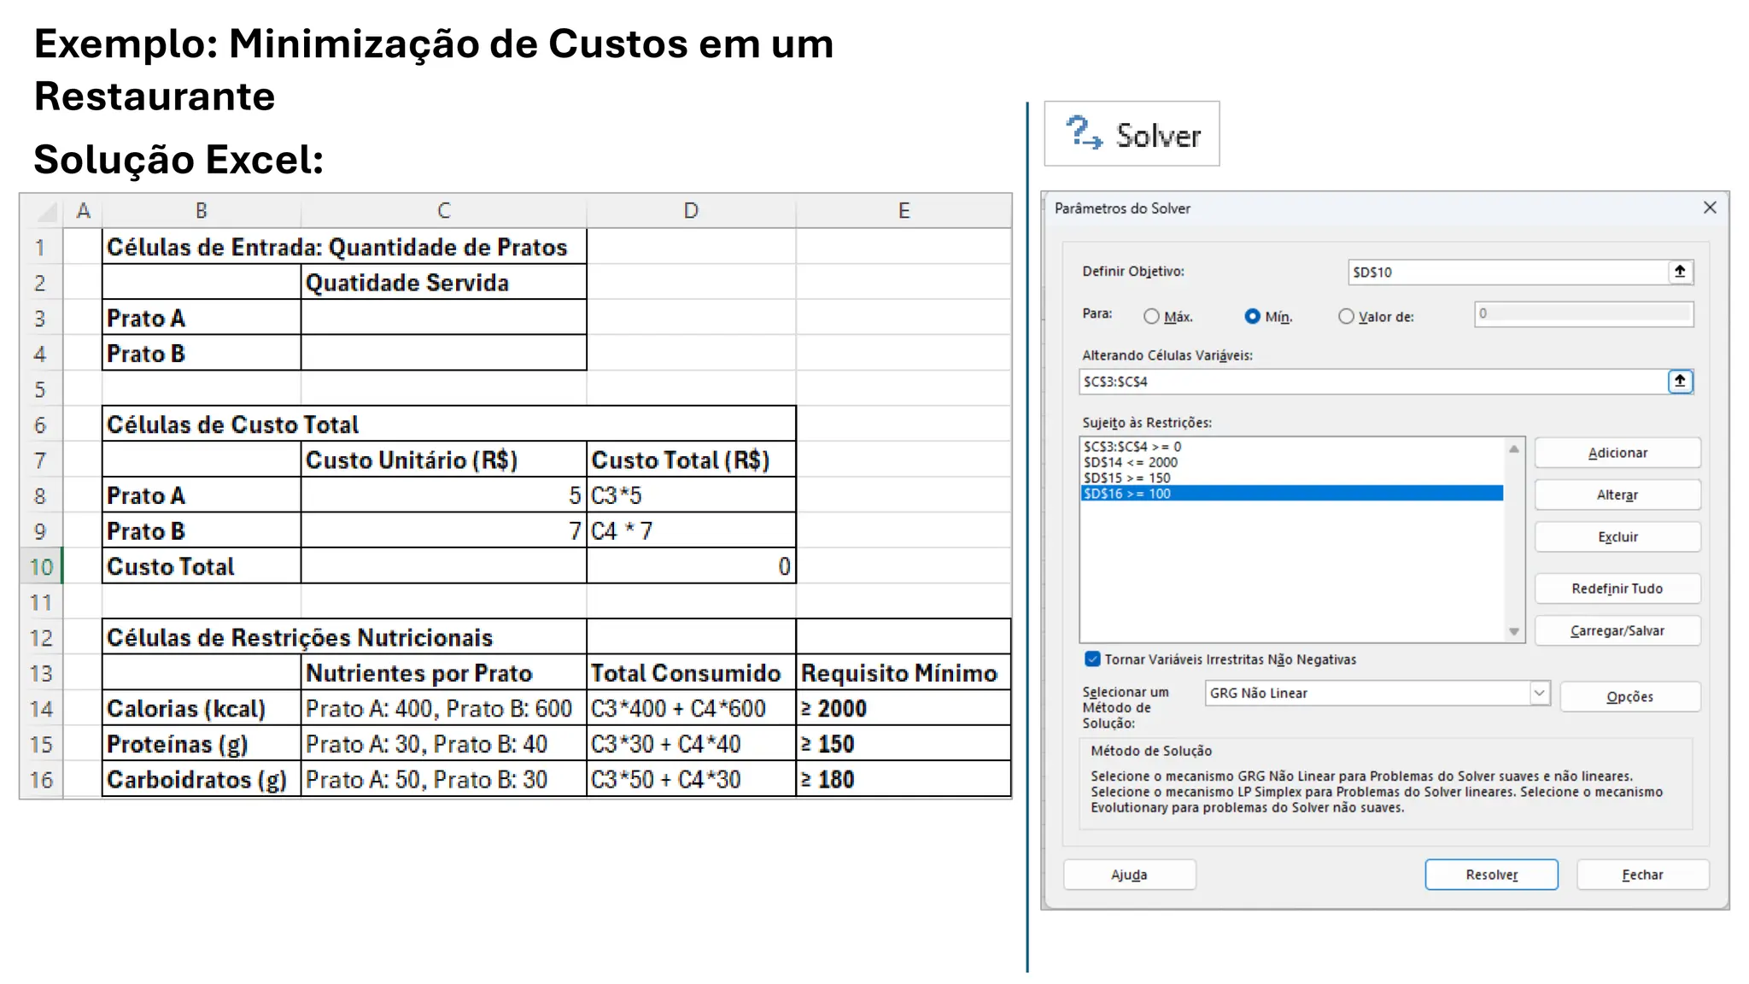Image resolution: width=1749 pixels, height=984 pixels.
Task: Click cell D8 containing C3*5
Action: pos(691,495)
